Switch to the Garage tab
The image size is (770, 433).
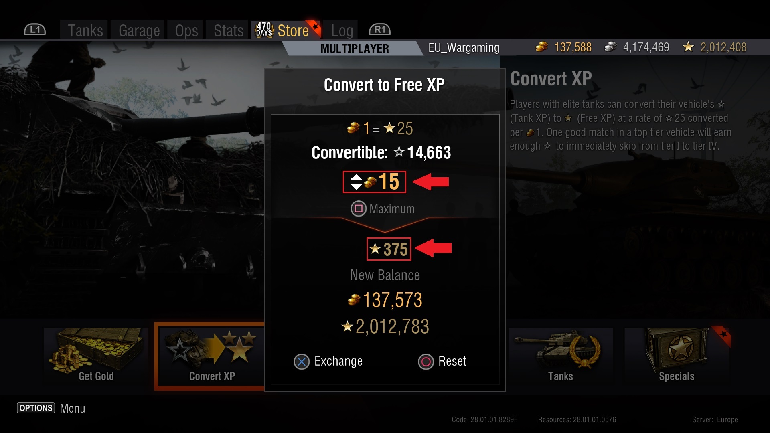pyautogui.click(x=139, y=30)
